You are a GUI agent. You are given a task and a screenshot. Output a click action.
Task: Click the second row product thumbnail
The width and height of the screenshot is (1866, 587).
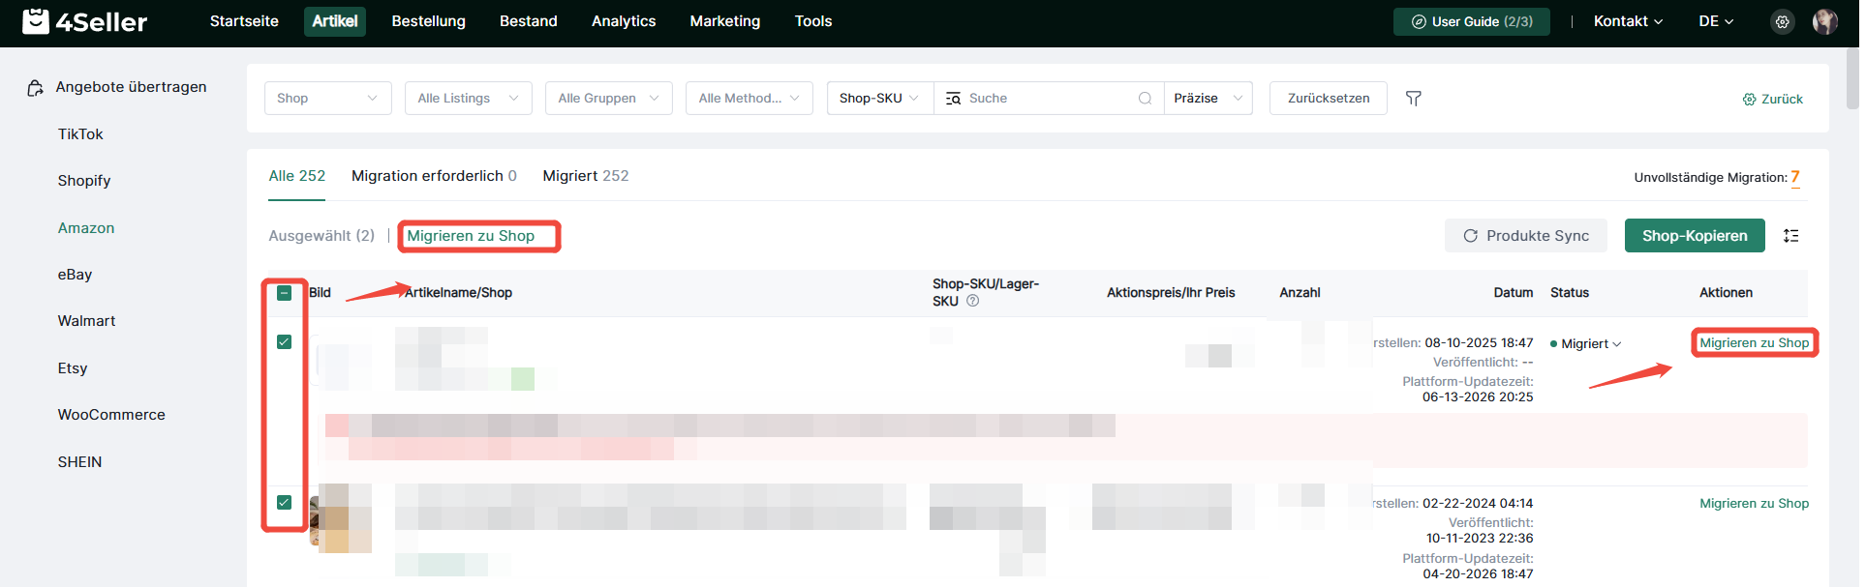[x=340, y=518]
